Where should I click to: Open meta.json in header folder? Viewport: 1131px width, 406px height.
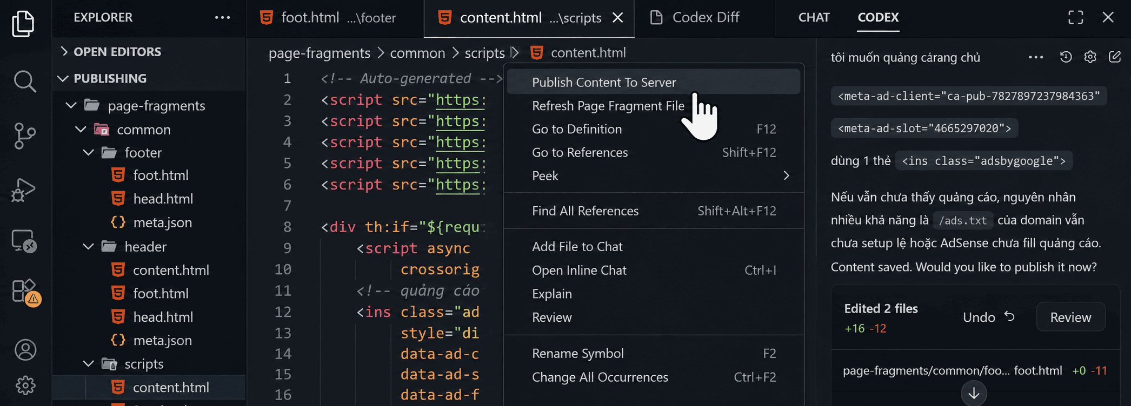[162, 340]
